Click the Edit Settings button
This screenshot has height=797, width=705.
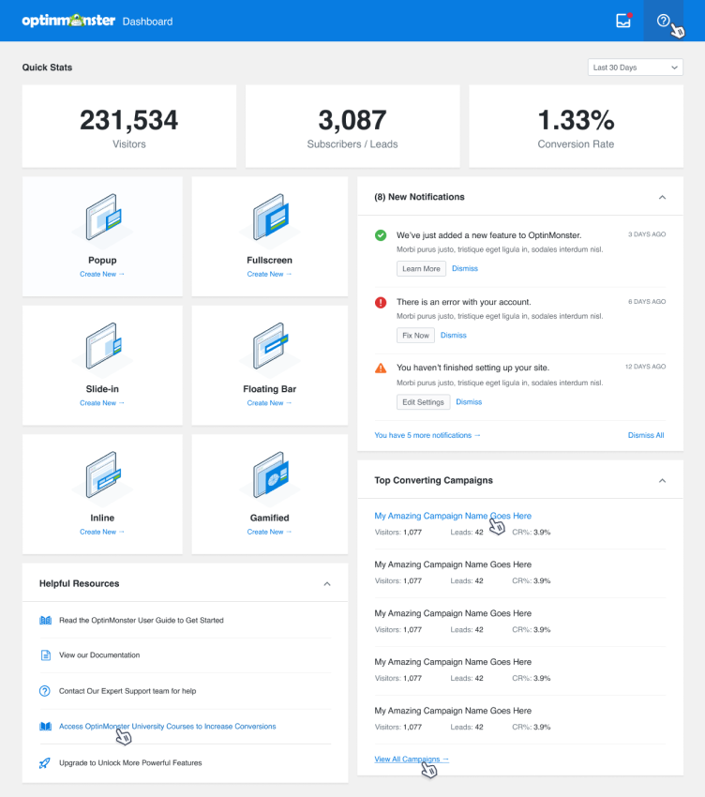[423, 402]
